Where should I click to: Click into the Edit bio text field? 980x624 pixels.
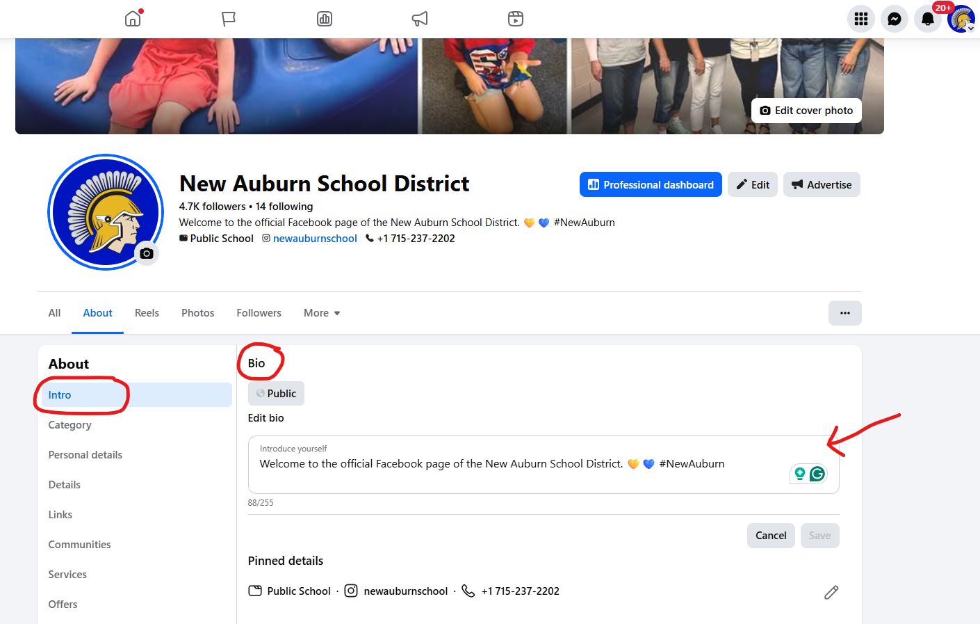(x=544, y=465)
